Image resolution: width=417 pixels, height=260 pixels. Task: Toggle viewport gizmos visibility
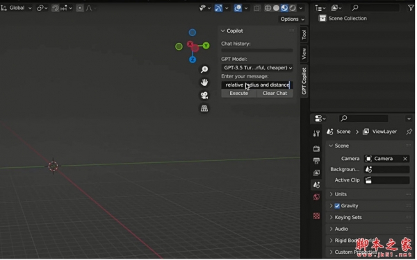point(219,8)
